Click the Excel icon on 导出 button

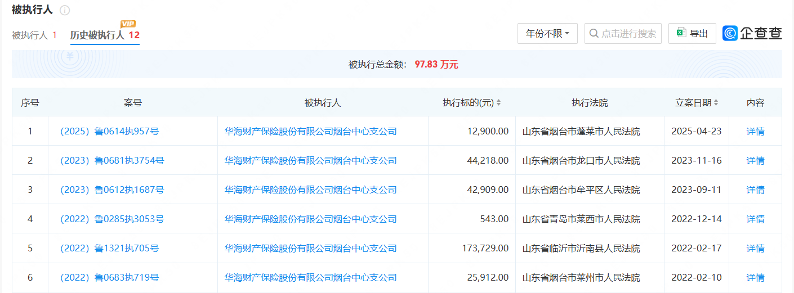click(x=681, y=33)
